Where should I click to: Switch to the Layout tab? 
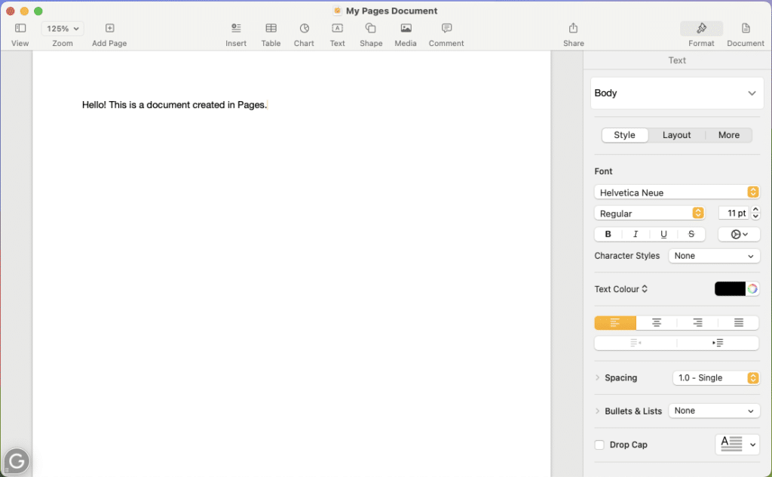click(676, 134)
